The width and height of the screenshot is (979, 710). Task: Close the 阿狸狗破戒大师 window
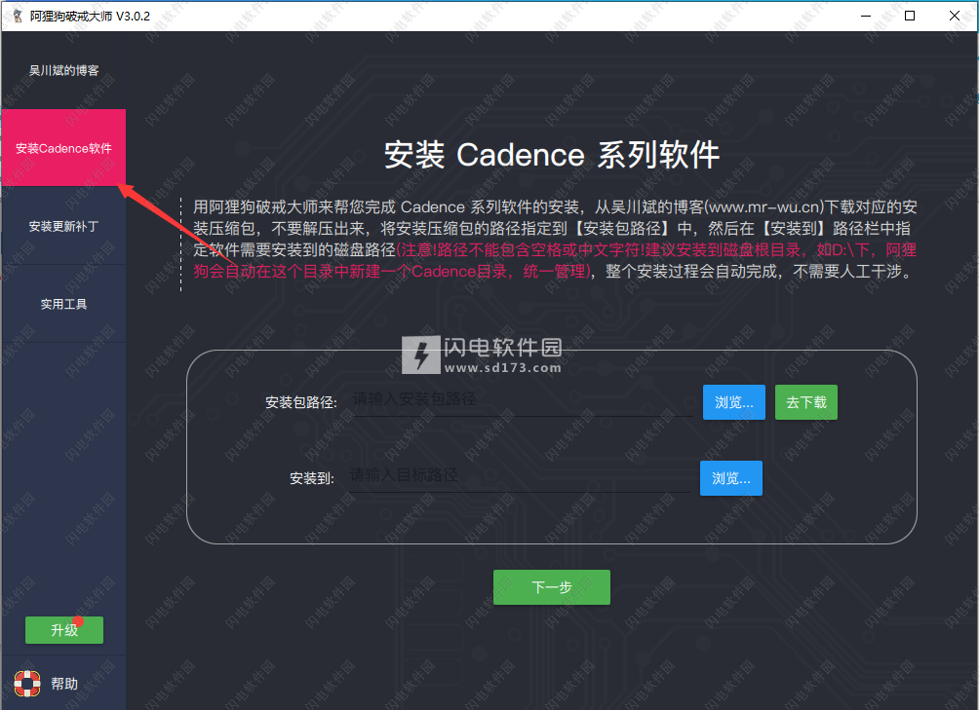tap(954, 16)
